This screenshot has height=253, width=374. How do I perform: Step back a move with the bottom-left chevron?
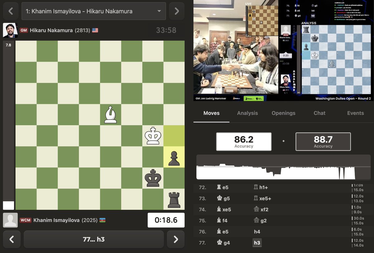12,240
